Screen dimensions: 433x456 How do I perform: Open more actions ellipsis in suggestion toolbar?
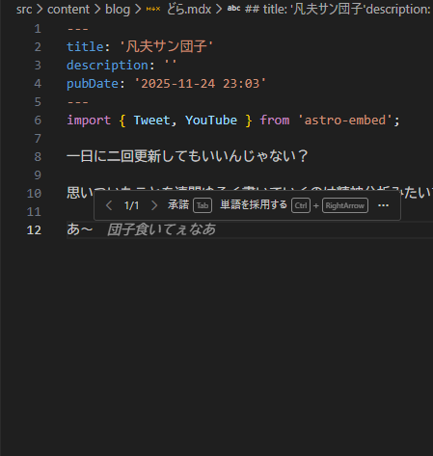(384, 205)
